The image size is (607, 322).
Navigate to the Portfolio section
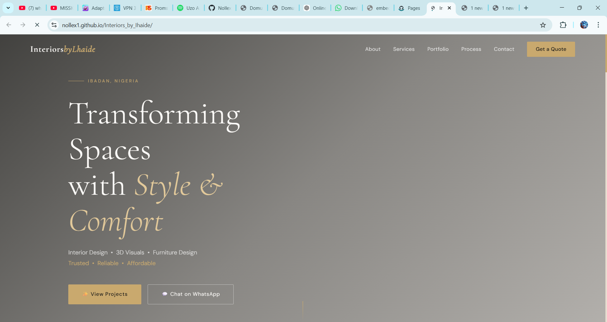(438, 49)
